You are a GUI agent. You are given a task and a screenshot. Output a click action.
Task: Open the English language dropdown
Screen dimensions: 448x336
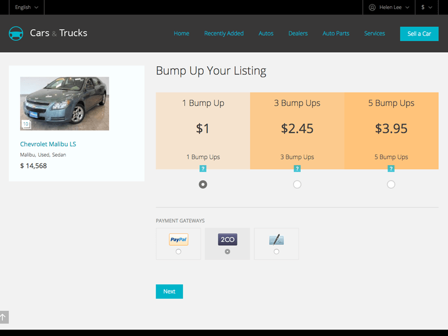[26, 7]
